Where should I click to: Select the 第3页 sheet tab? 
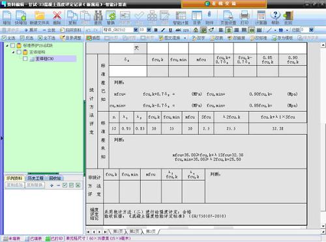click(x=151, y=232)
